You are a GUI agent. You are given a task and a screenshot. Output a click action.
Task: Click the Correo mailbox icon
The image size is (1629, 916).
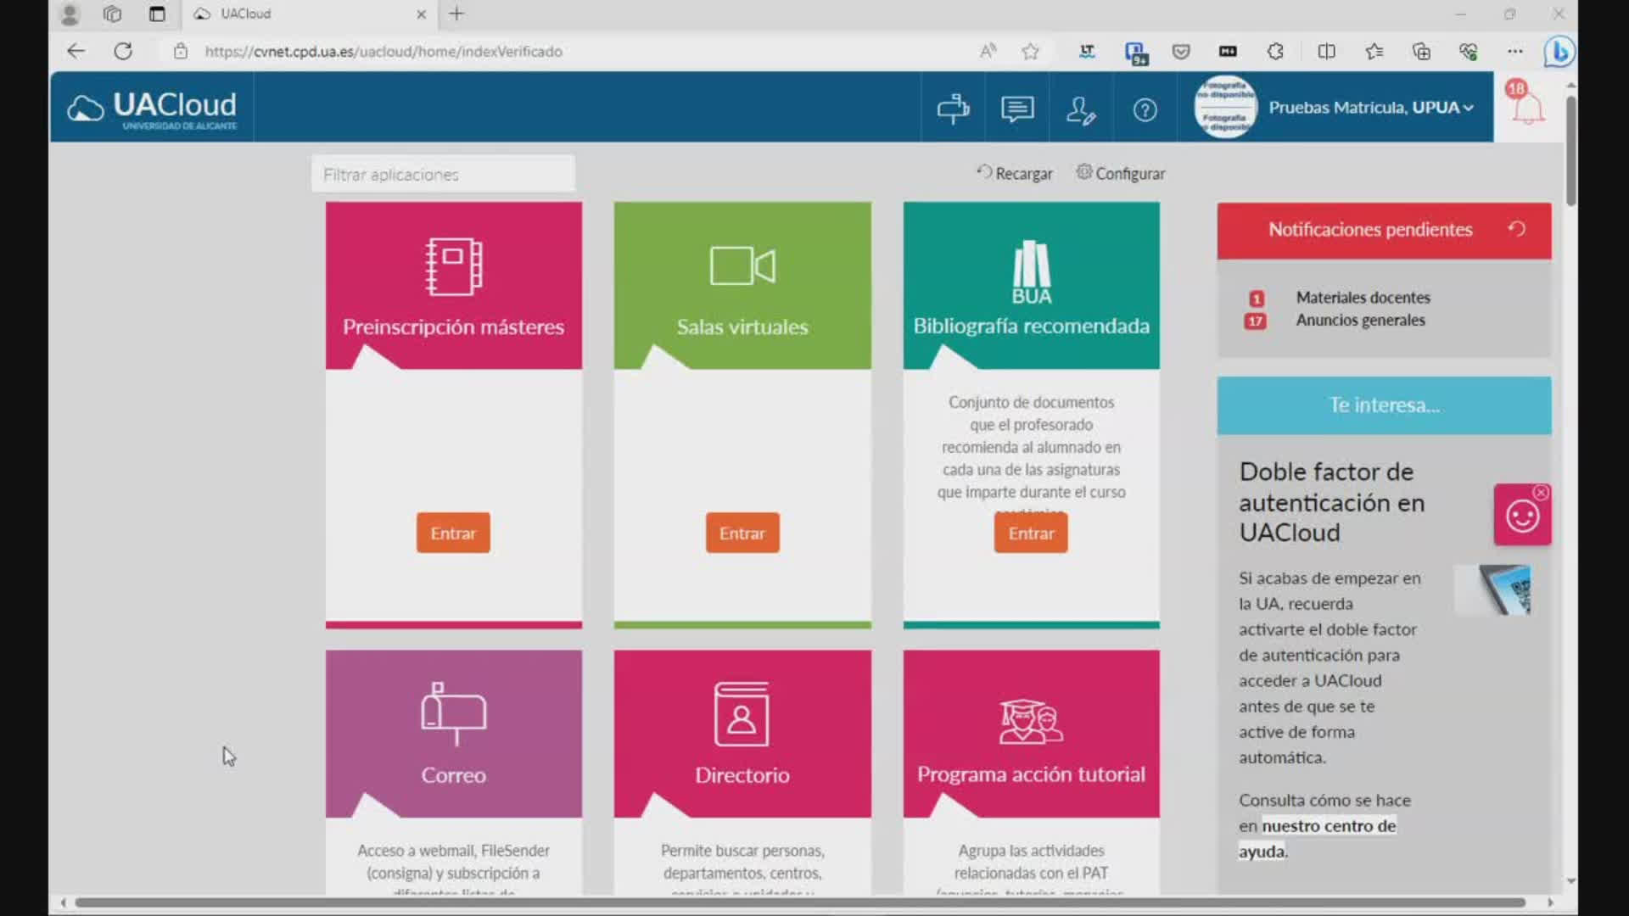(453, 714)
